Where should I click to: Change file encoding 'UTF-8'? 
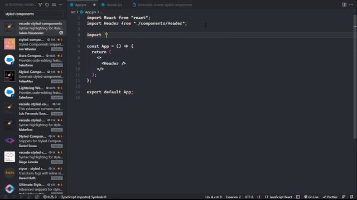[249, 197]
